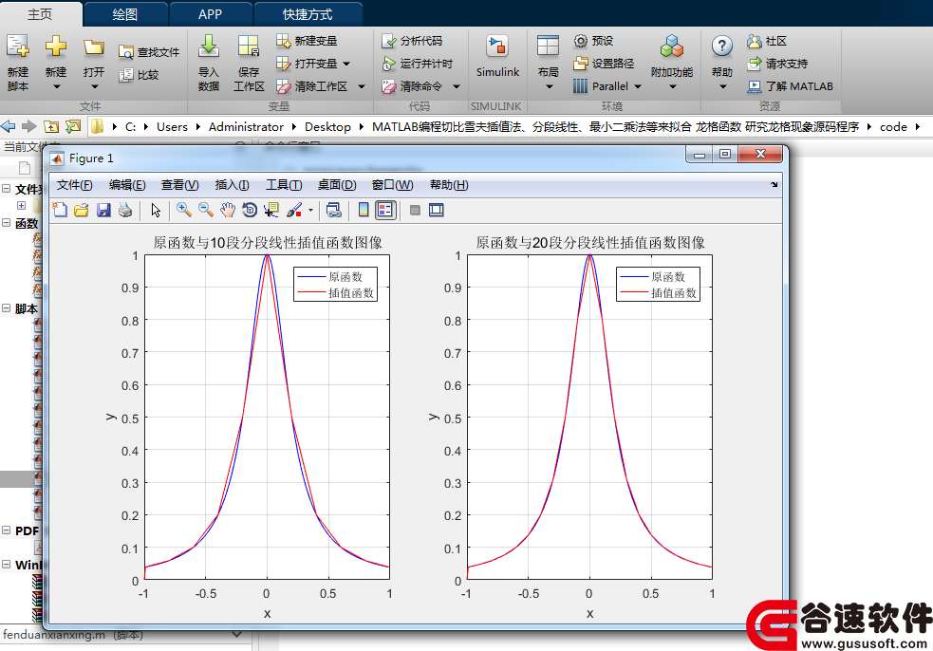Image resolution: width=933 pixels, height=651 pixels.
Task: Toggle the Zoom Out tool in Figure 1
Action: coord(206,210)
